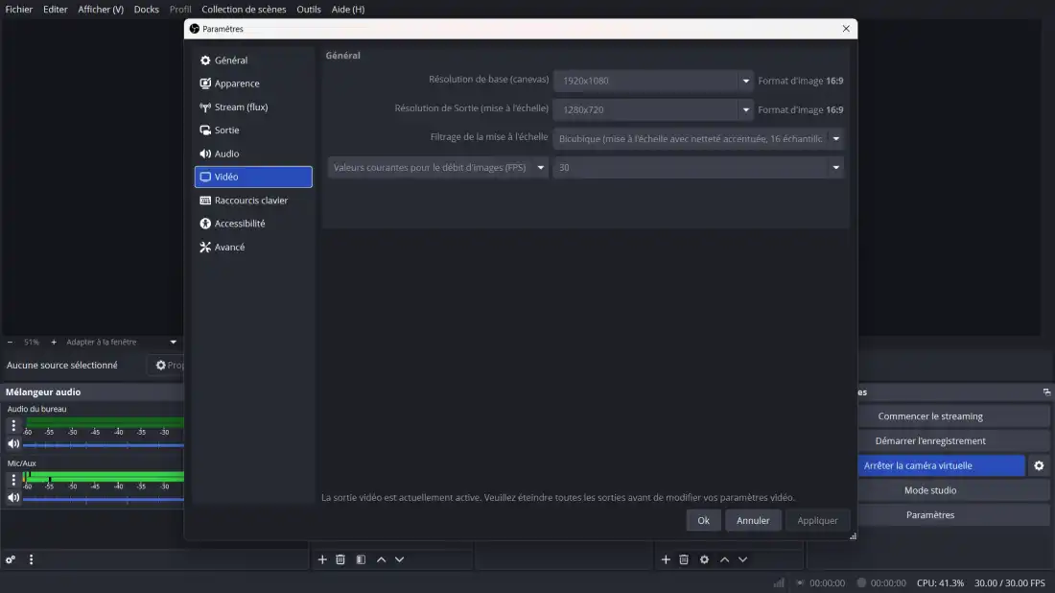Toggle Mode studio button
Image resolution: width=1055 pixels, height=593 pixels.
coord(929,490)
